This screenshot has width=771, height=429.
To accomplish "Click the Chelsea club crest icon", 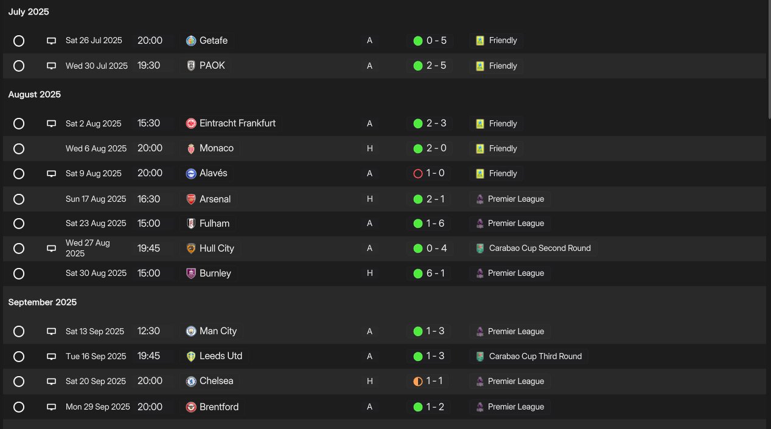I will (191, 381).
